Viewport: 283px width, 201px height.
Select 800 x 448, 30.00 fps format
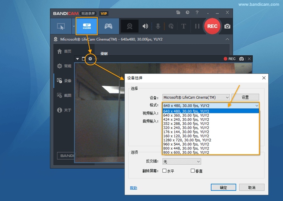tap(211, 148)
